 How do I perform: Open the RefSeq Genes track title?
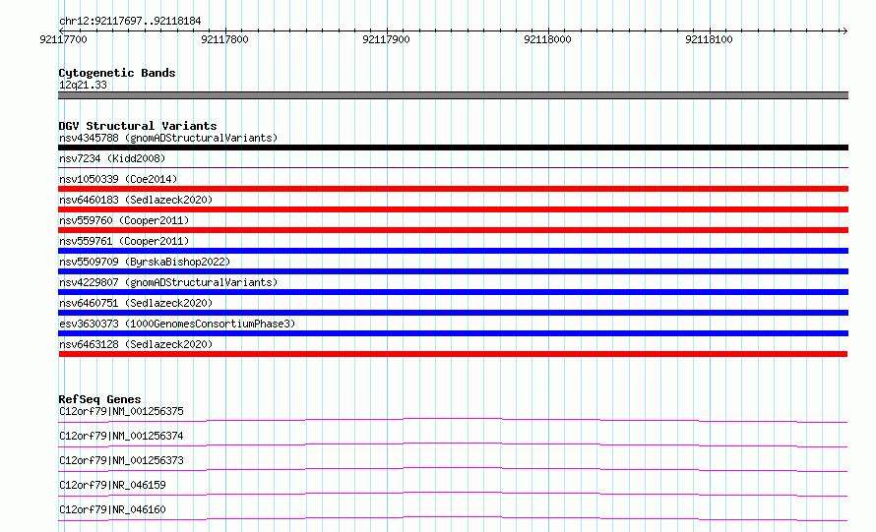(99, 399)
